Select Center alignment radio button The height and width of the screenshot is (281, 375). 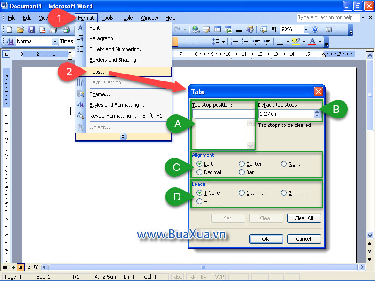pyautogui.click(x=241, y=163)
